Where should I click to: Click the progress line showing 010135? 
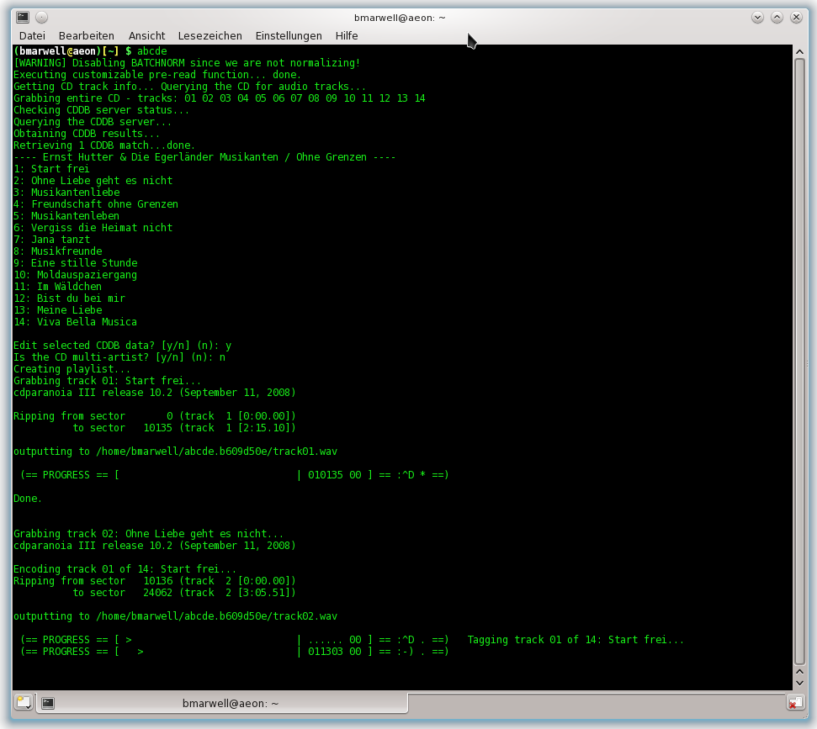[x=235, y=475]
